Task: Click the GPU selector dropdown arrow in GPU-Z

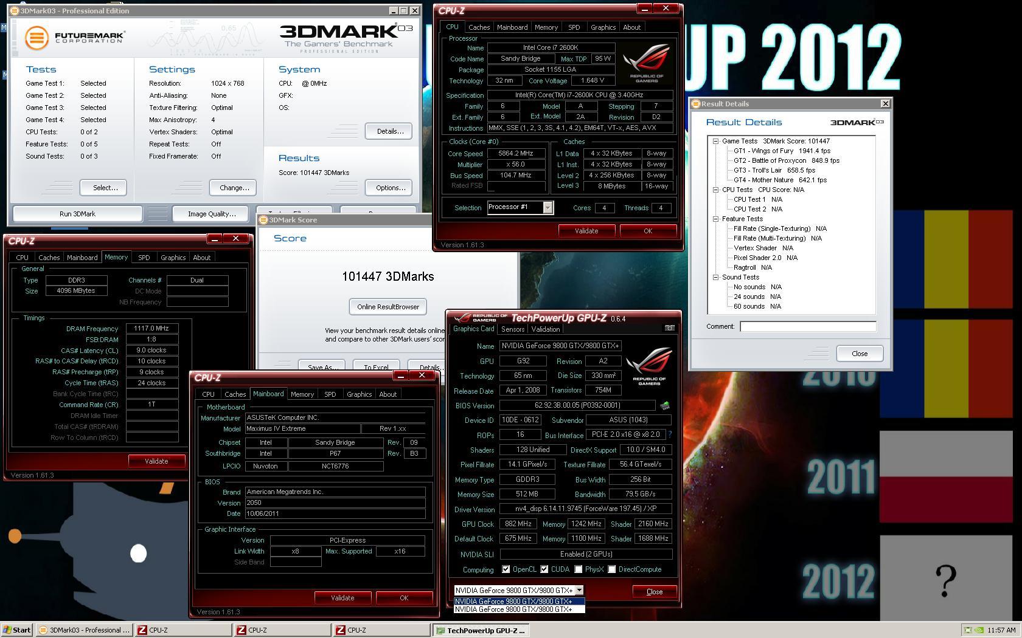Action: [x=579, y=590]
